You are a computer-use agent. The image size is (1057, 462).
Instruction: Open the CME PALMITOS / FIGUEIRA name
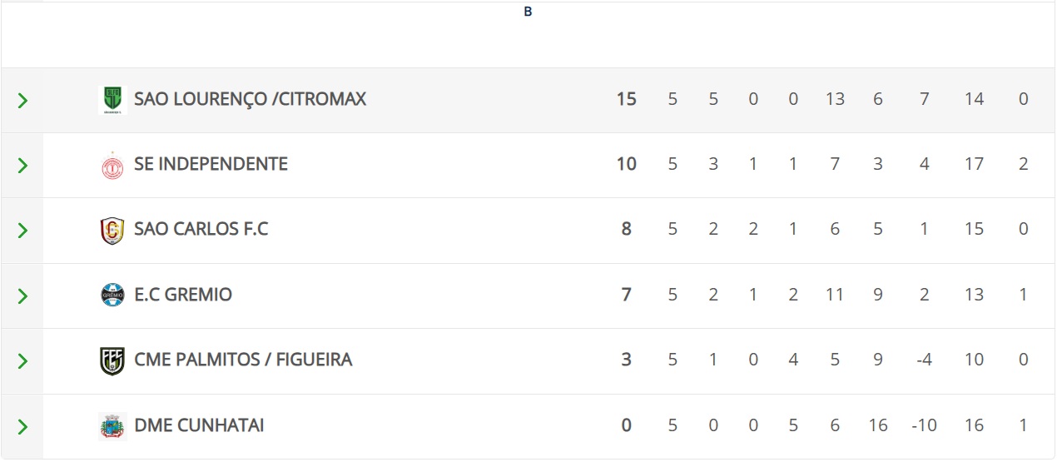243,360
